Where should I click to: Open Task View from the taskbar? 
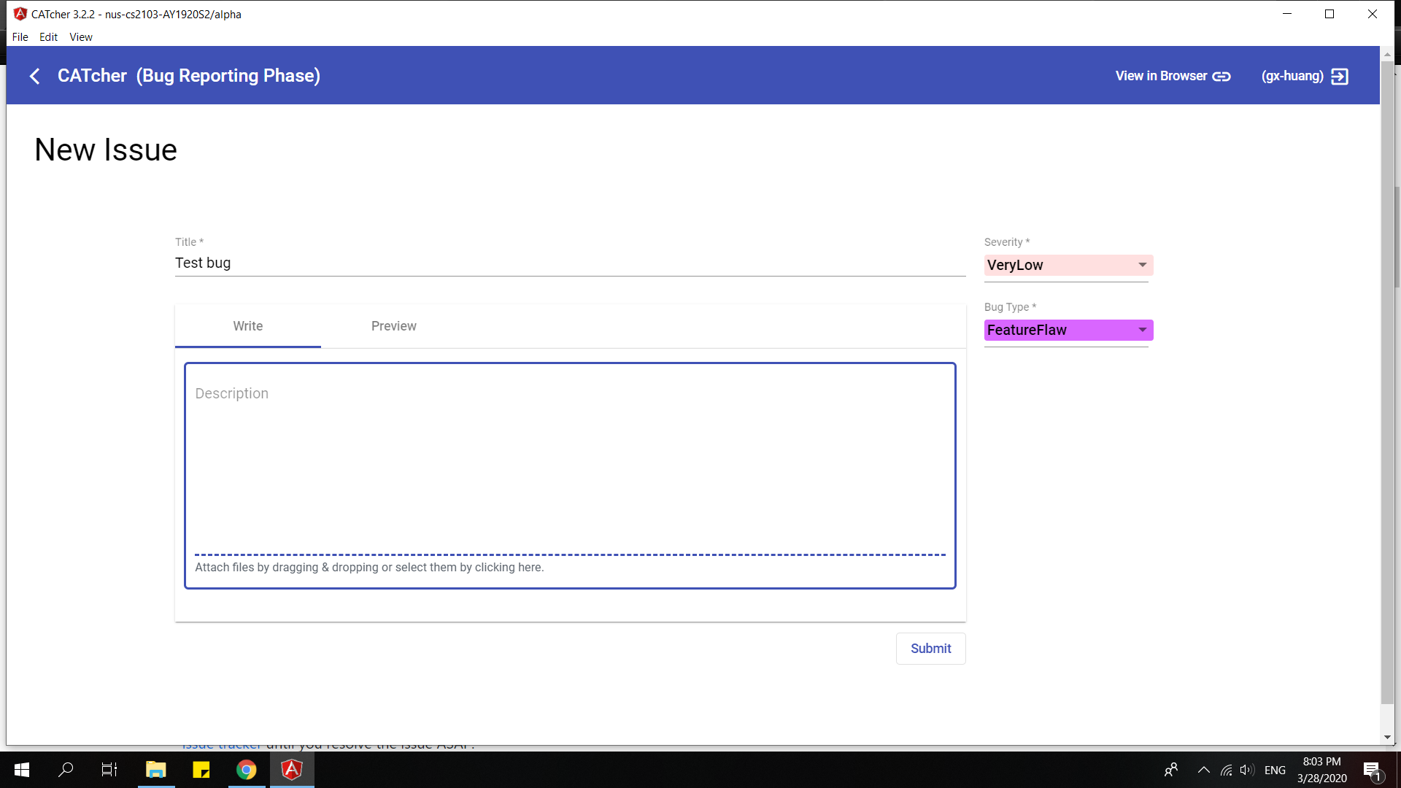point(109,770)
